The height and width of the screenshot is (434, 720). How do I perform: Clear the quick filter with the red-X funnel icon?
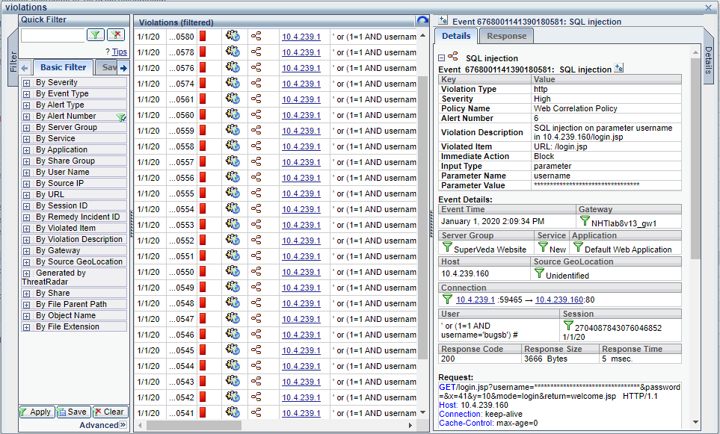[116, 34]
